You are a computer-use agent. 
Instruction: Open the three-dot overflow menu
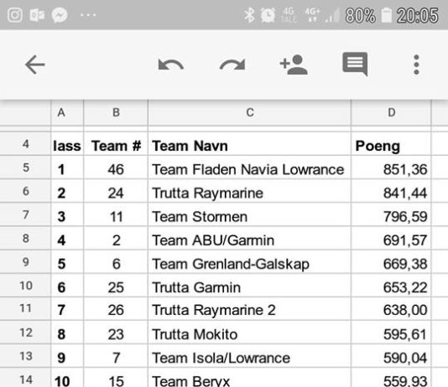(416, 64)
